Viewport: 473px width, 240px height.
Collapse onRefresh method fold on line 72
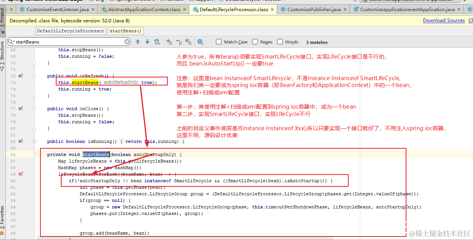(35, 76)
